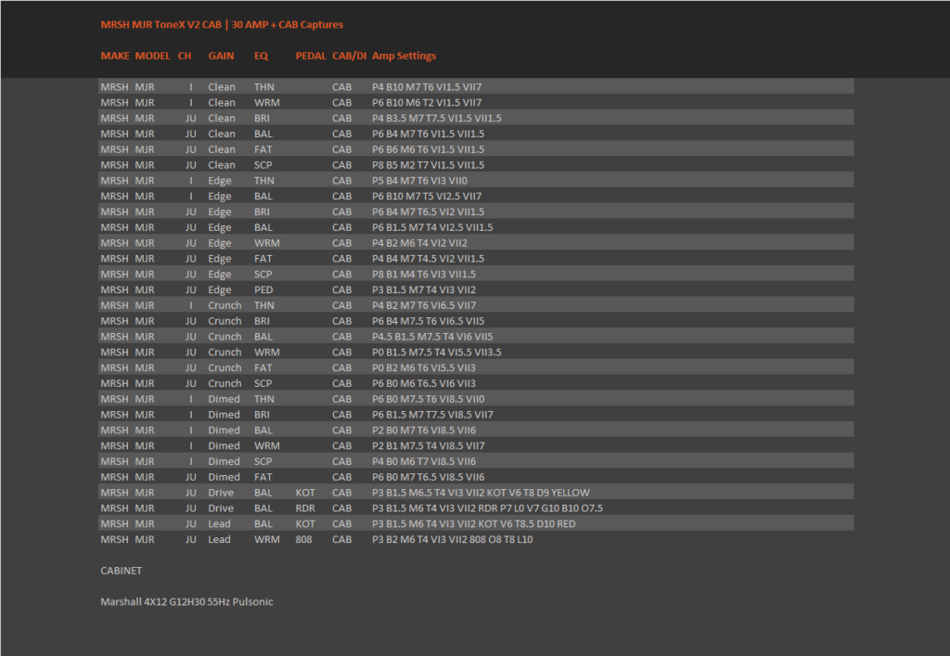Image resolution: width=950 pixels, height=656 pixels.
Task: Select the GAIN column header
Action: (x=221, y=56)
